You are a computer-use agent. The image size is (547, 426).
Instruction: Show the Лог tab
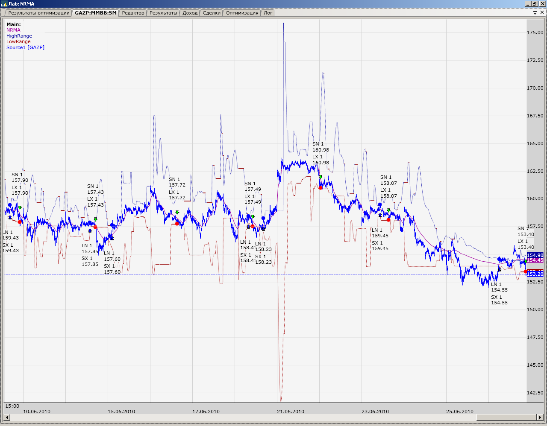click(x=268, y=13)
